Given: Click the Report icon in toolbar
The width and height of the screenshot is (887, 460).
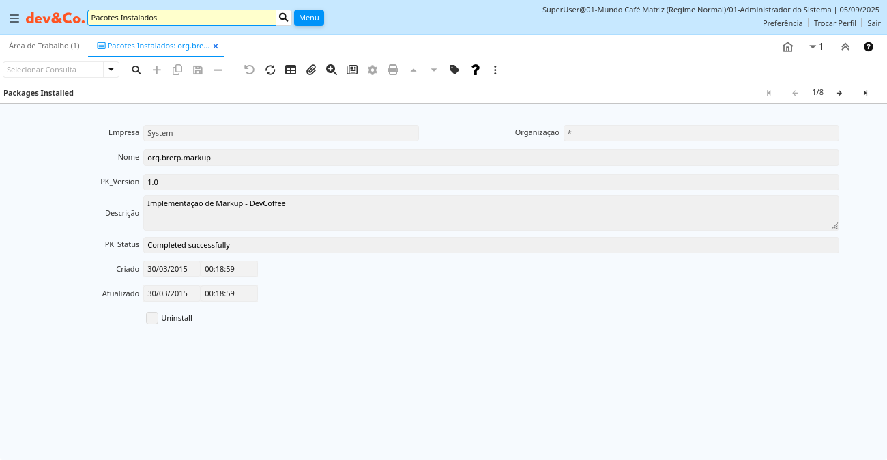Looking at the screenshot, I should (352, 70).
